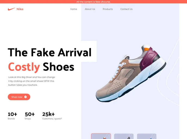
Task: Go to the About Us page
Action: click(x=90, y=9)
